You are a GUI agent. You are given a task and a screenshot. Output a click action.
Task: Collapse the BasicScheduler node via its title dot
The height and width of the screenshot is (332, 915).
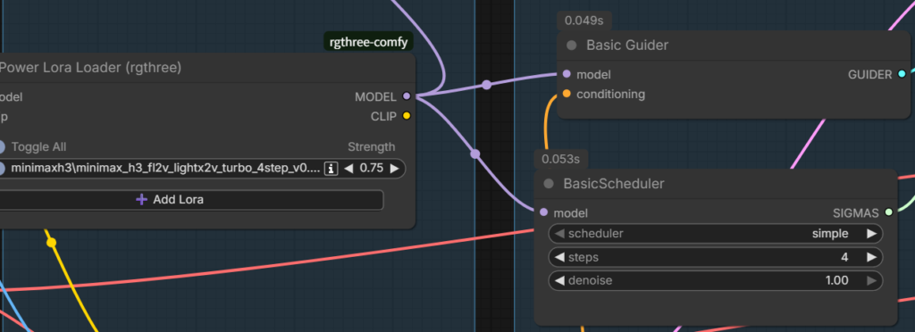pyautogui.click(x=549, y=184)
